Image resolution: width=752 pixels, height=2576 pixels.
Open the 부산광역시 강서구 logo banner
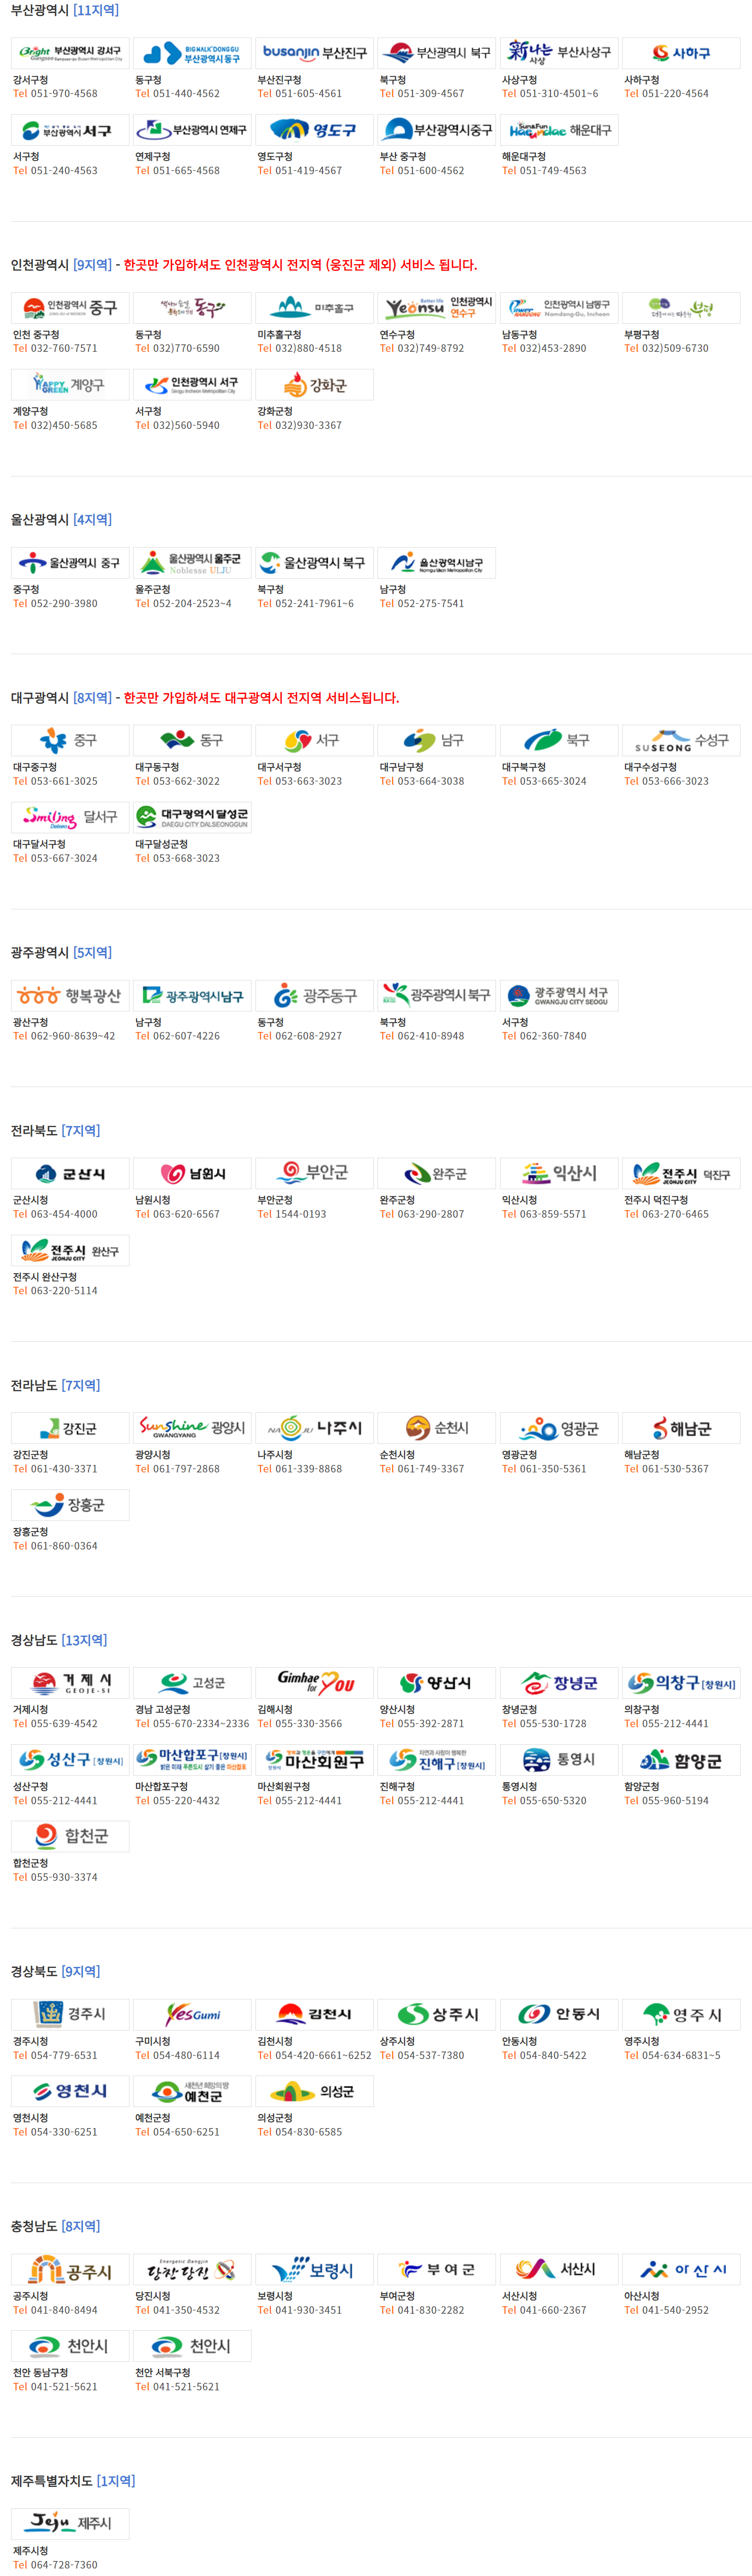pyautogui.click(x=70, y=53)
